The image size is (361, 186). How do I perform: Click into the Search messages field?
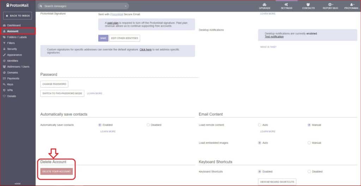tap(81, 6)
